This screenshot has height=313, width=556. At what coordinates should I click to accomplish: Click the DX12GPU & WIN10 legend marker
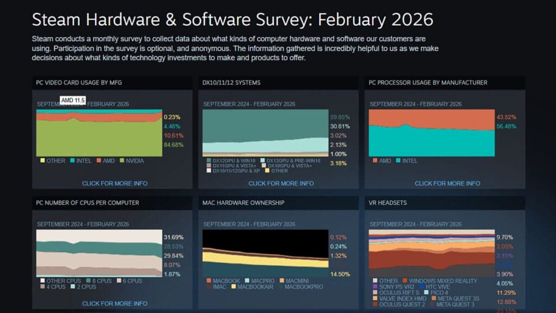pyautogui.click(x=208, y=160)
